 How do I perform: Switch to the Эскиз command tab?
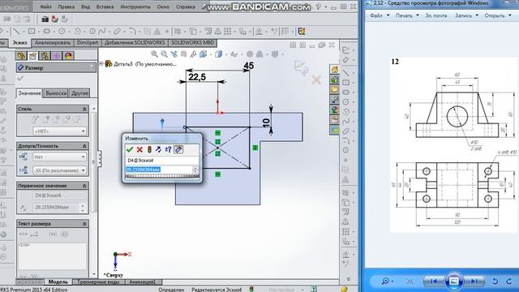coord(19,43)
